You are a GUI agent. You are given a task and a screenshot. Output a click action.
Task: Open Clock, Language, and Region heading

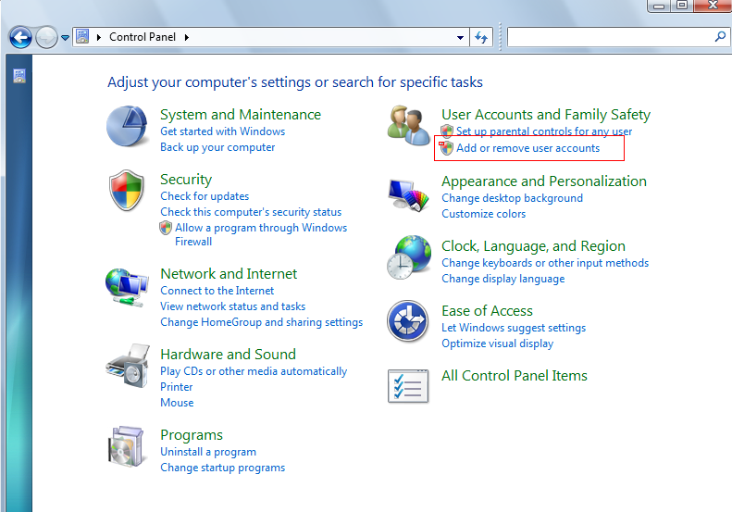534,246
